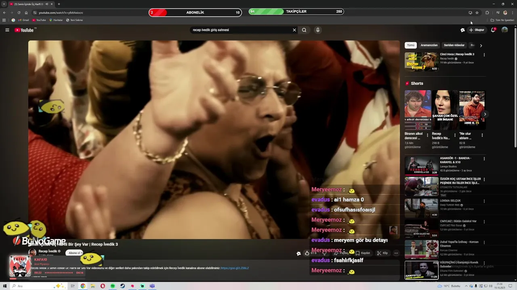Image resolution: width=517 pixels, height=290 pixels.
Task: Open CMYLMZ Bütün Galaksi Var video
Action: tap(421, 228)
